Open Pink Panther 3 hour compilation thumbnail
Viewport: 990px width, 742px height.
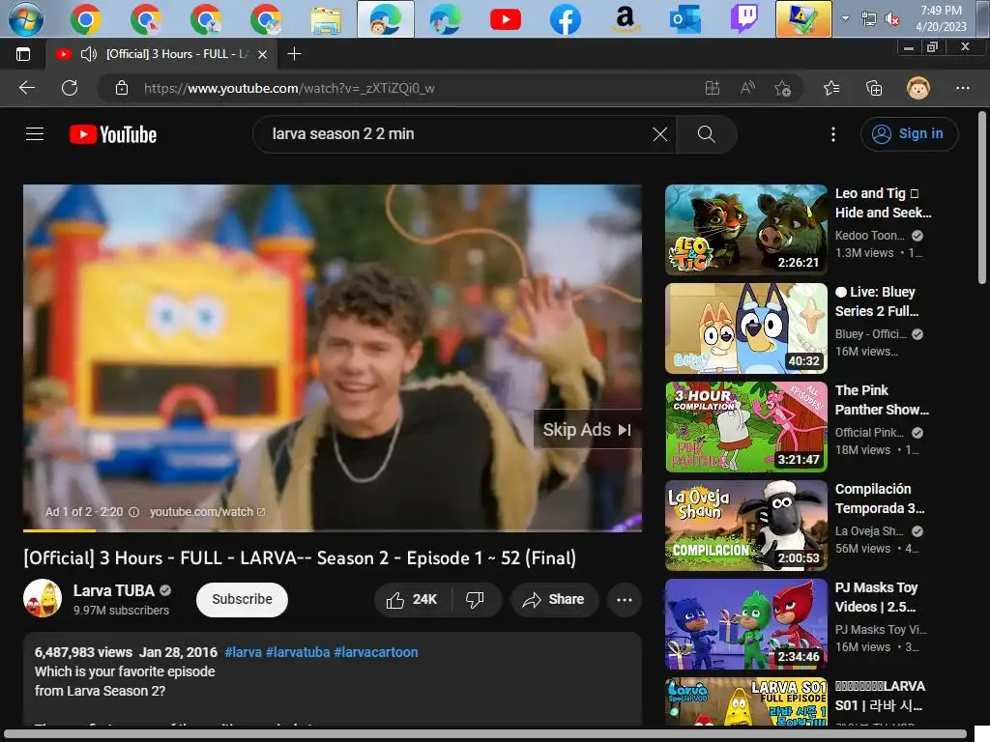coord(746,426)
